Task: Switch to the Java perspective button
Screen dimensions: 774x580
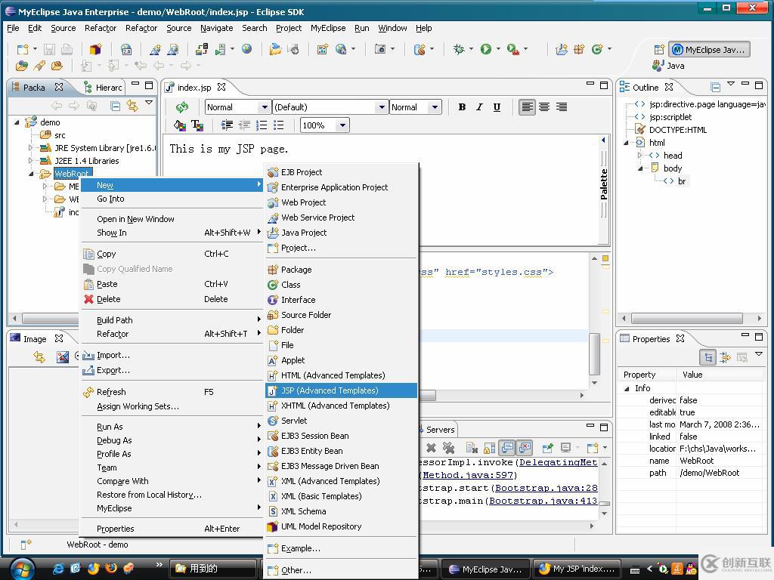Action: pos(668,66)
